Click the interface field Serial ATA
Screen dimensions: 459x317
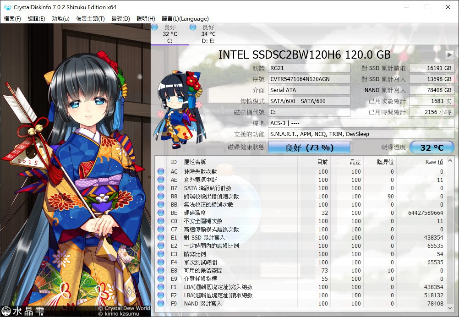tap(309, 90)
